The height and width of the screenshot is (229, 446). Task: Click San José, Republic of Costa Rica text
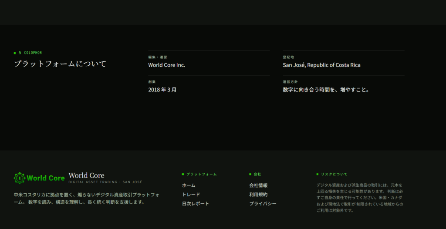point(321,65)
